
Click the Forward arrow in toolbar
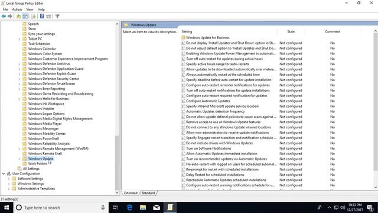click(10, 17)
